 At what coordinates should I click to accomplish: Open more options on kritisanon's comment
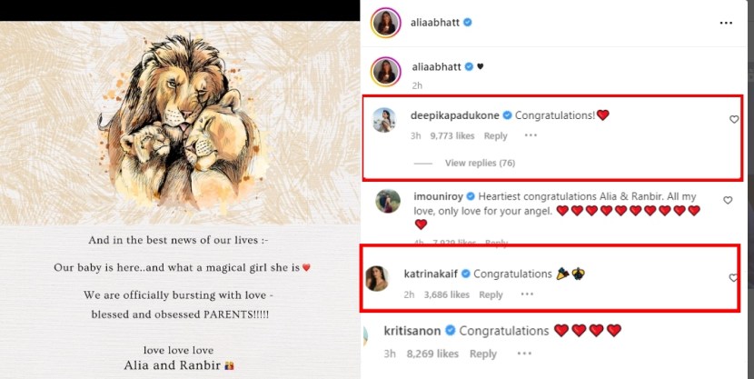[524, 354]
